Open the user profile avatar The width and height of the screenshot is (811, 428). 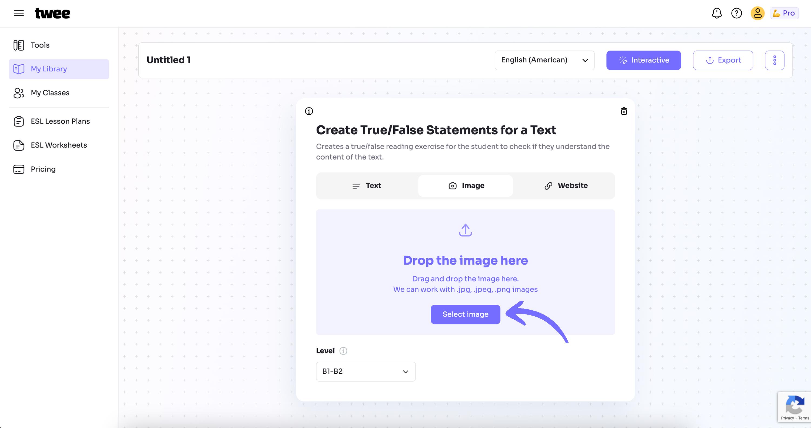click(x=757, y=13)
